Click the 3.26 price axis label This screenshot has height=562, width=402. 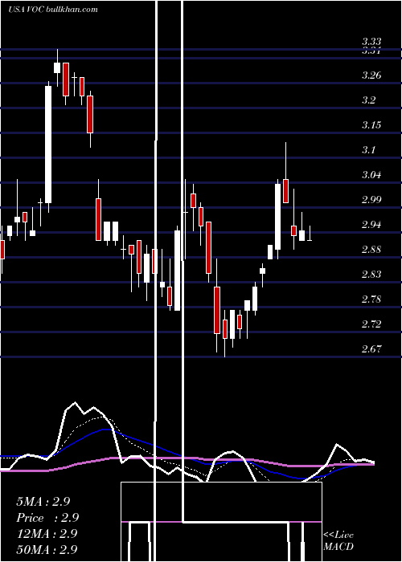(x=371, y=75)
